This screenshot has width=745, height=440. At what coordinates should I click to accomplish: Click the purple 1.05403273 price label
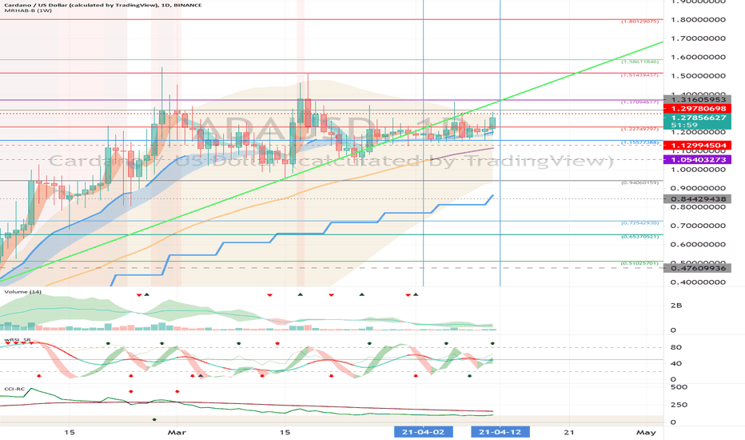point(698,160)
